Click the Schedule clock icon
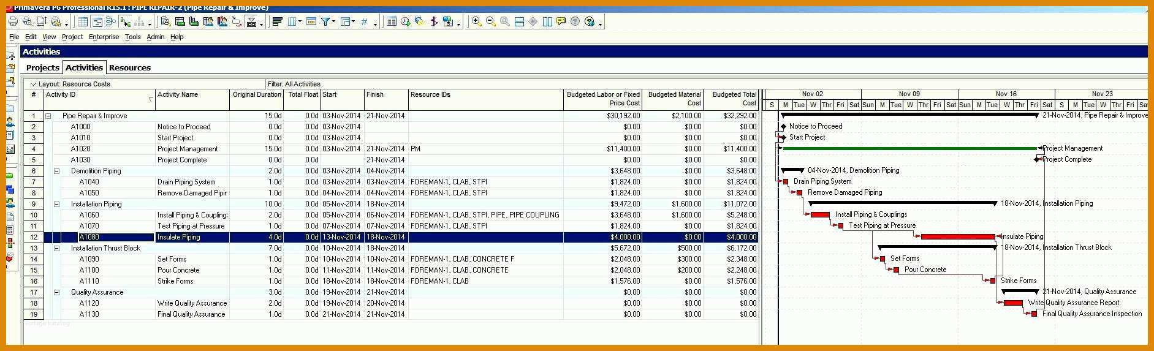Screen dimensions: 1154x351 pos(406,21)
